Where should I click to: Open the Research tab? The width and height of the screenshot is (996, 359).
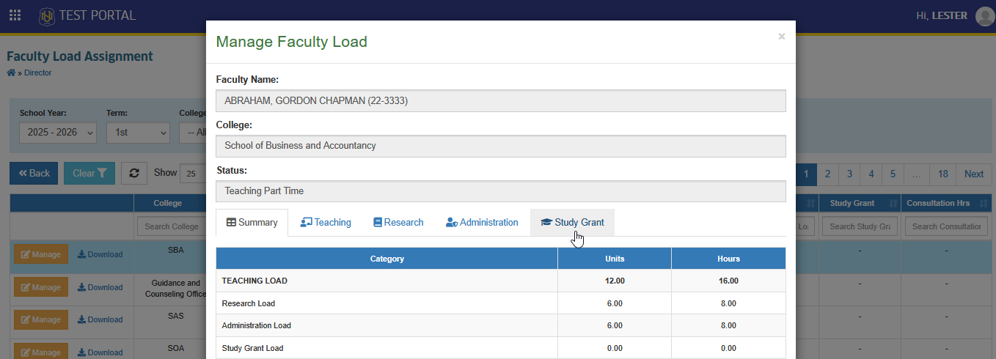click(398, 223)
